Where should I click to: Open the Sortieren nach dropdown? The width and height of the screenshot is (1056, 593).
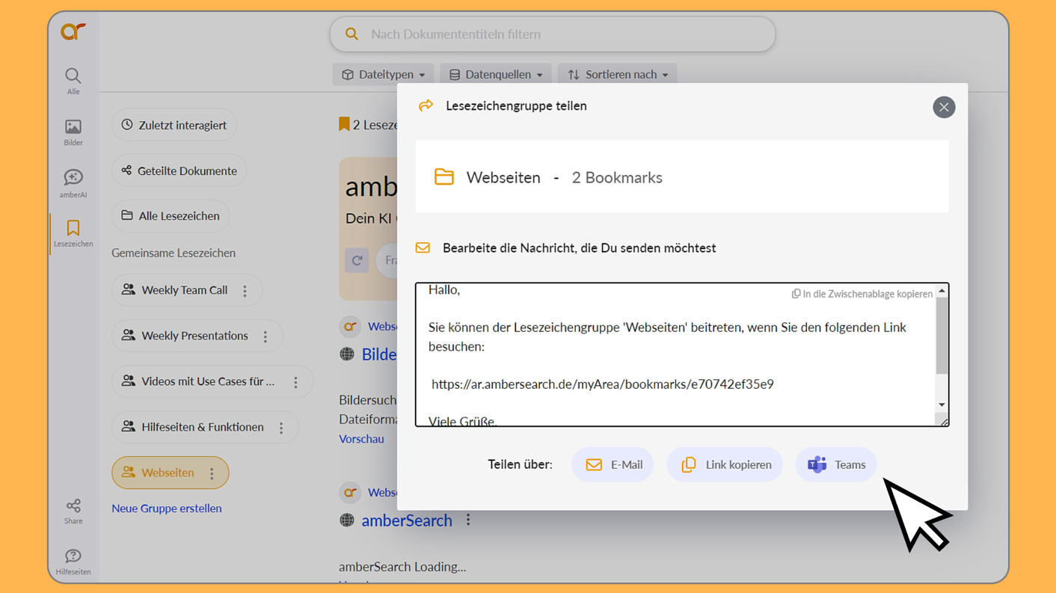[617, 75]
